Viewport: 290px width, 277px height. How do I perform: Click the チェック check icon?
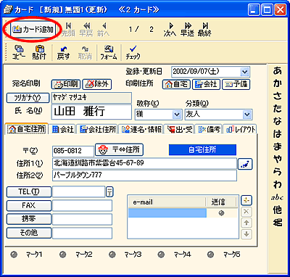click(133, 52)
